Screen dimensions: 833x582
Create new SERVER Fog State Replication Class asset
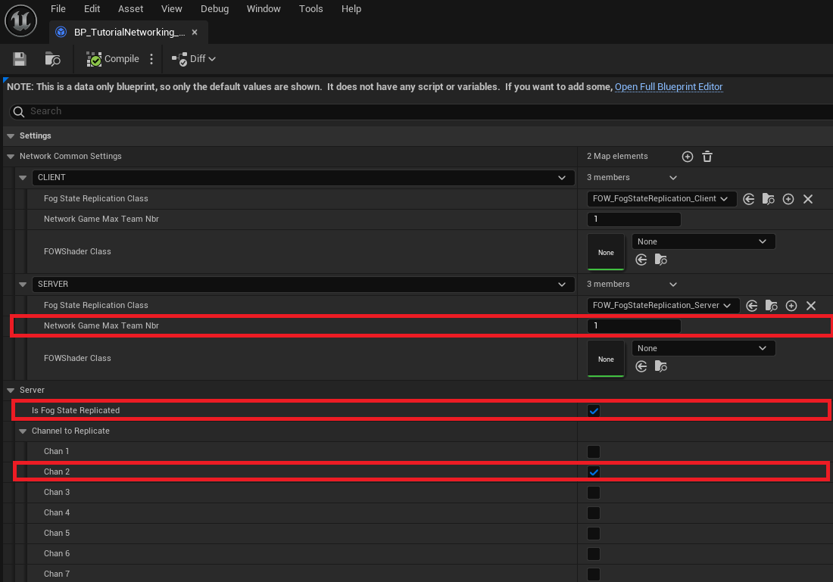pyautogui.click(x=791, y=306)
